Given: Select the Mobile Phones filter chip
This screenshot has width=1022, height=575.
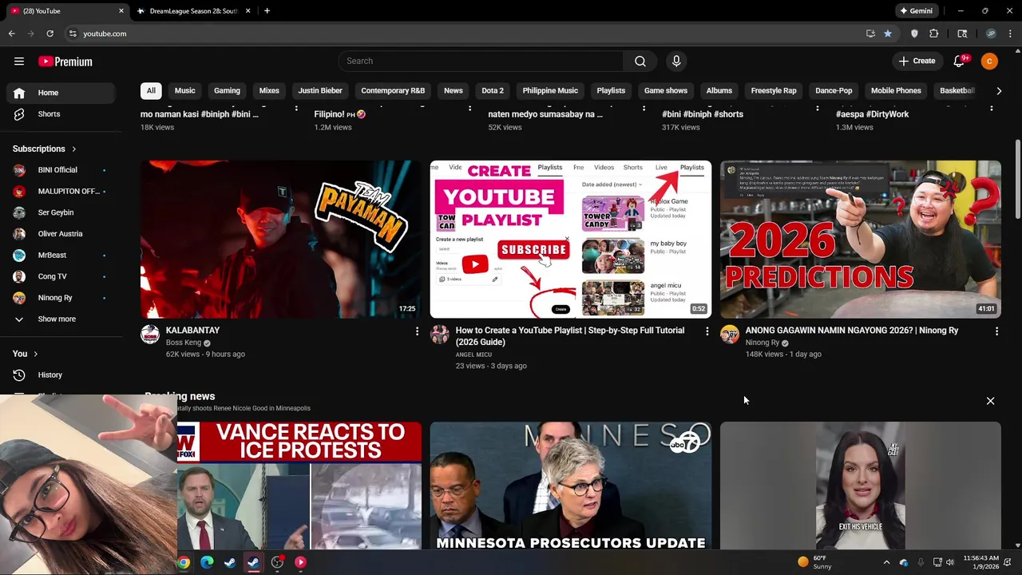Looking at the screenshot, I should tap(896, 91).
